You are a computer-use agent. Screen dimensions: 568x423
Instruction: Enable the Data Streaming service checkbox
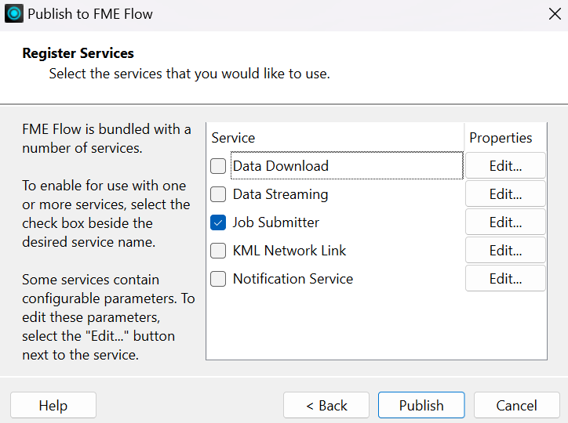click(218, 194)
